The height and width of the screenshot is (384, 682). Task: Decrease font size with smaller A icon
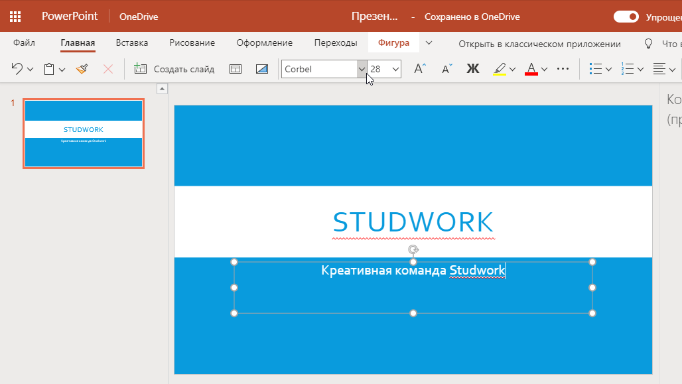pyautogui.click(x=447, y=69)
